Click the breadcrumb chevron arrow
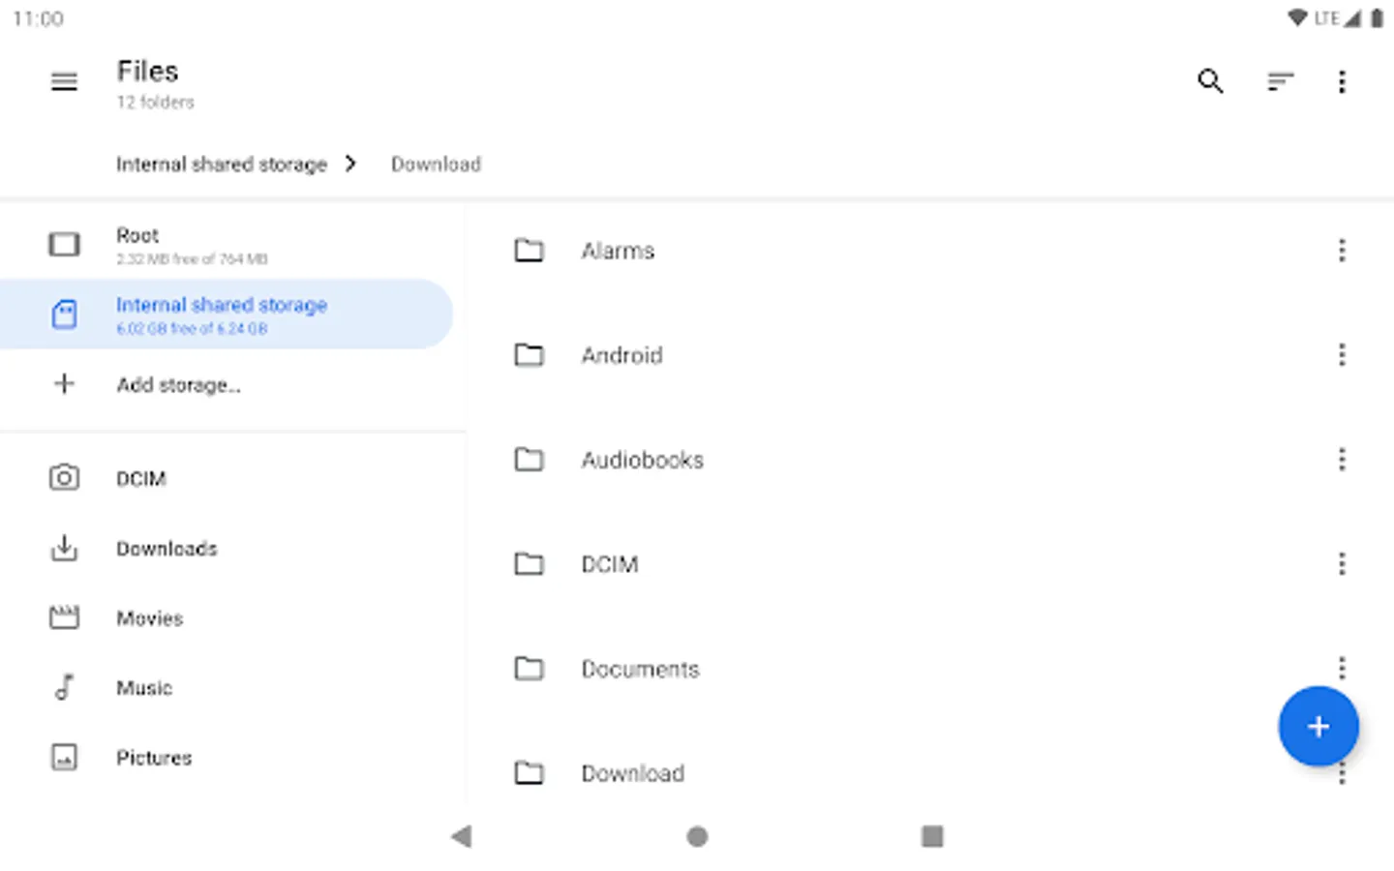Screen dimensions: 1394x871 (x=350, y=164)
